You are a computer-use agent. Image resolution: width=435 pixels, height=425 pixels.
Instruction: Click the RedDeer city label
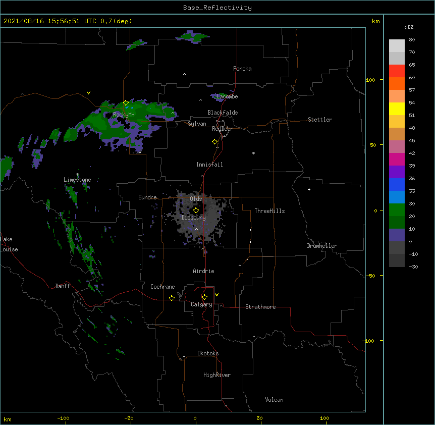222,129
